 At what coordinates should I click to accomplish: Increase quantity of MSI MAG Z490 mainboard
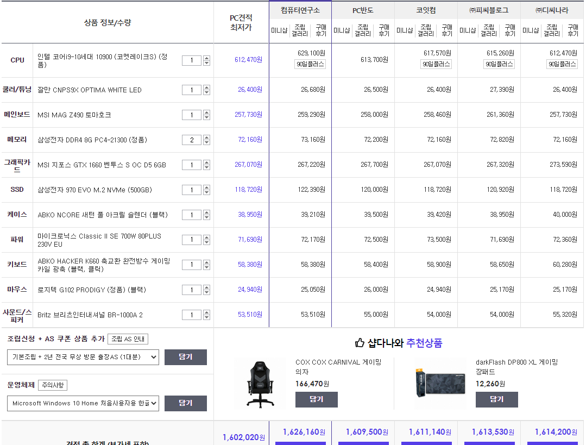click(x=207, y=112)
